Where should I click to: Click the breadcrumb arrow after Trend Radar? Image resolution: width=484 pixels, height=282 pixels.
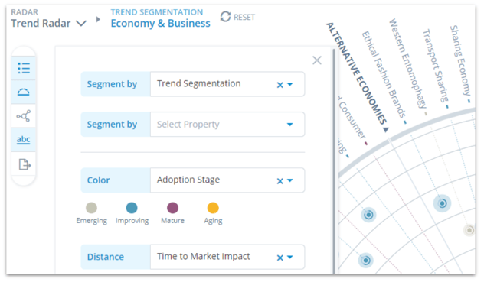point(98,19)
